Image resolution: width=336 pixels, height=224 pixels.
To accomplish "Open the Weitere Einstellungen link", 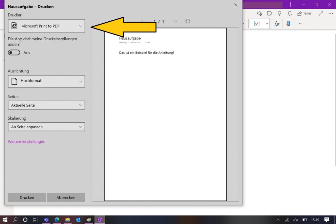I will coord(27,142).
